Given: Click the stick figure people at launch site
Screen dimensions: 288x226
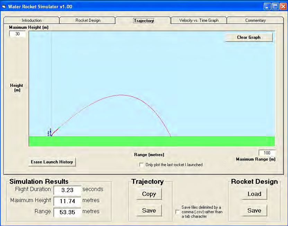Looking at the screenshot, I should (49, 133).
